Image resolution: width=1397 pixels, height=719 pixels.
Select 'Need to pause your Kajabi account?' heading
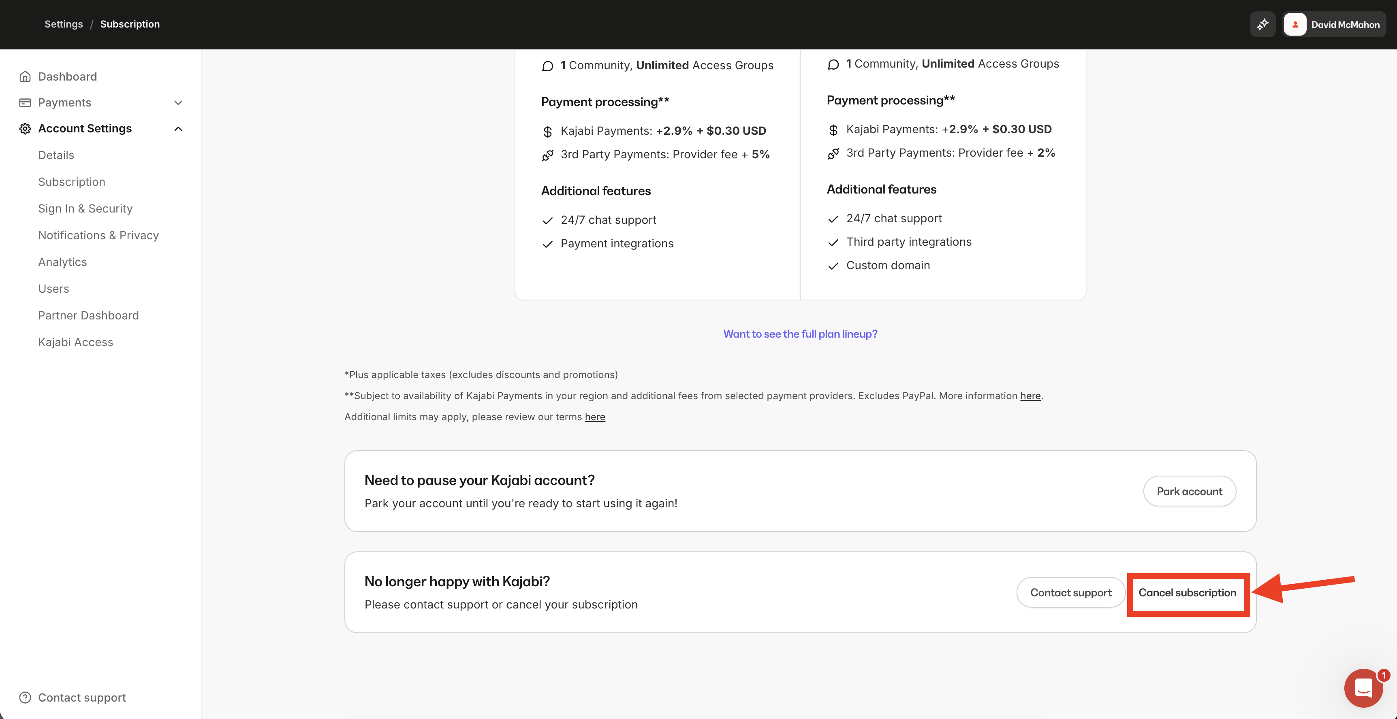click(x=479, y=480)
